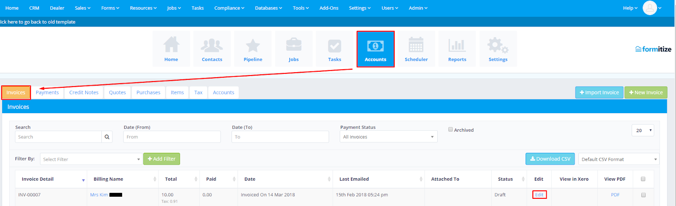Switch to the Payments tab
The image size is (676, 206).
pos(47,92)
